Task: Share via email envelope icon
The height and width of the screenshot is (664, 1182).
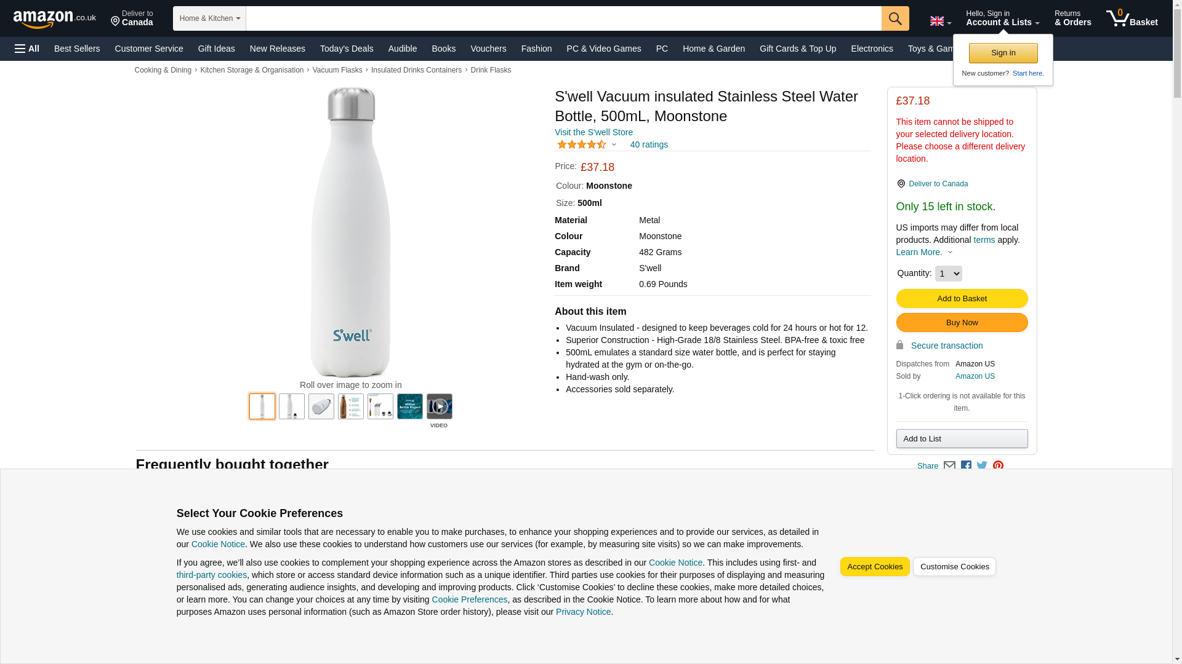Action: pos(949,466)
